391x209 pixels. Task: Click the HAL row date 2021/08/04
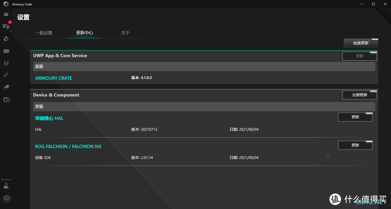click(x=244, y=129)
